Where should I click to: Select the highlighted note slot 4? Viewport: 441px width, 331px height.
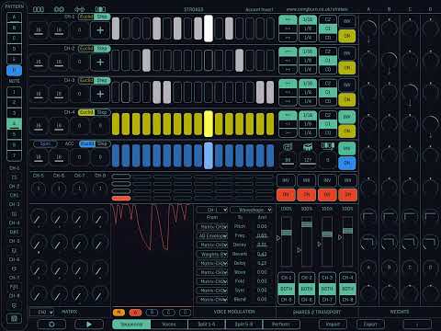pyautogui.click(x=14, y=123)
